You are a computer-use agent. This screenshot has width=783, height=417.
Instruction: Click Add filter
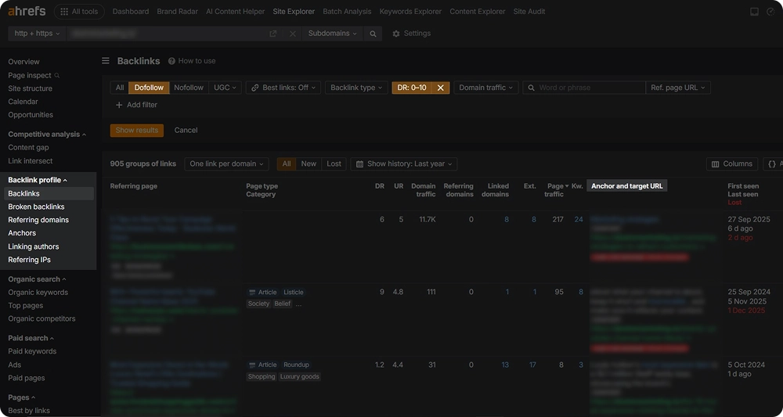pyautogui.click(x=136, y=106)
